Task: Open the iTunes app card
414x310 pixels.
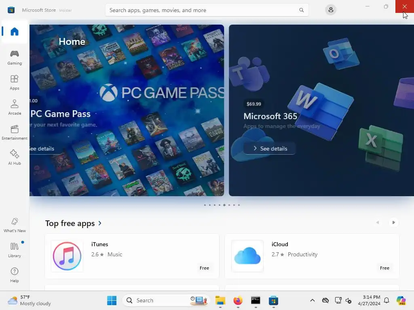Action: [132, 256]
